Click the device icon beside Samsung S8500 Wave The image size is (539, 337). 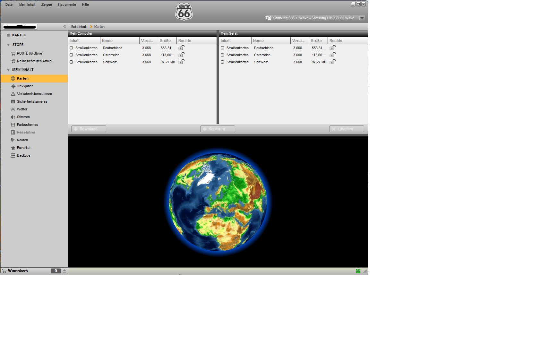pos(268,18)
